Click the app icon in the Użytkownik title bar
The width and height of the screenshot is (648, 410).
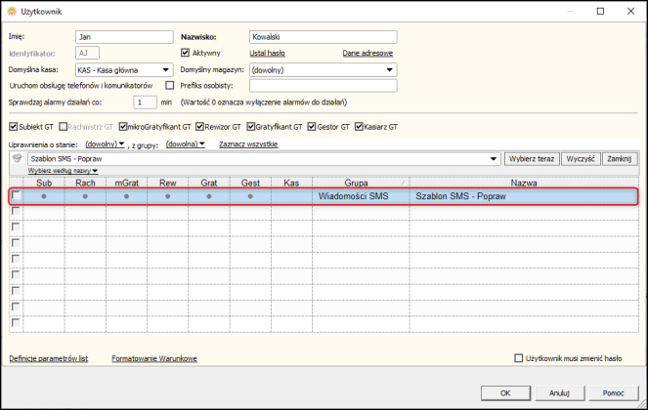12,12
